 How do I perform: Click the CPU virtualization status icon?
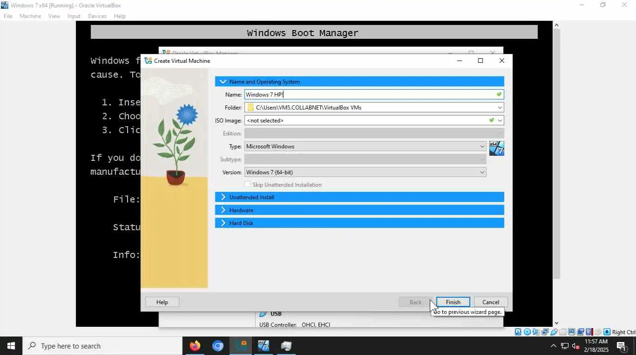coord(589,332)
